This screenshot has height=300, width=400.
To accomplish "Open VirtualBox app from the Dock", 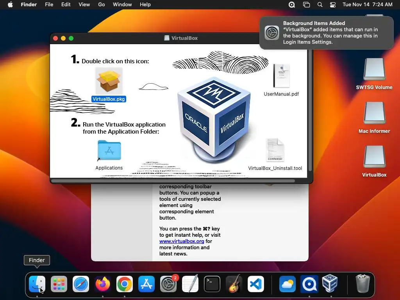I will [x=330, y=284].
